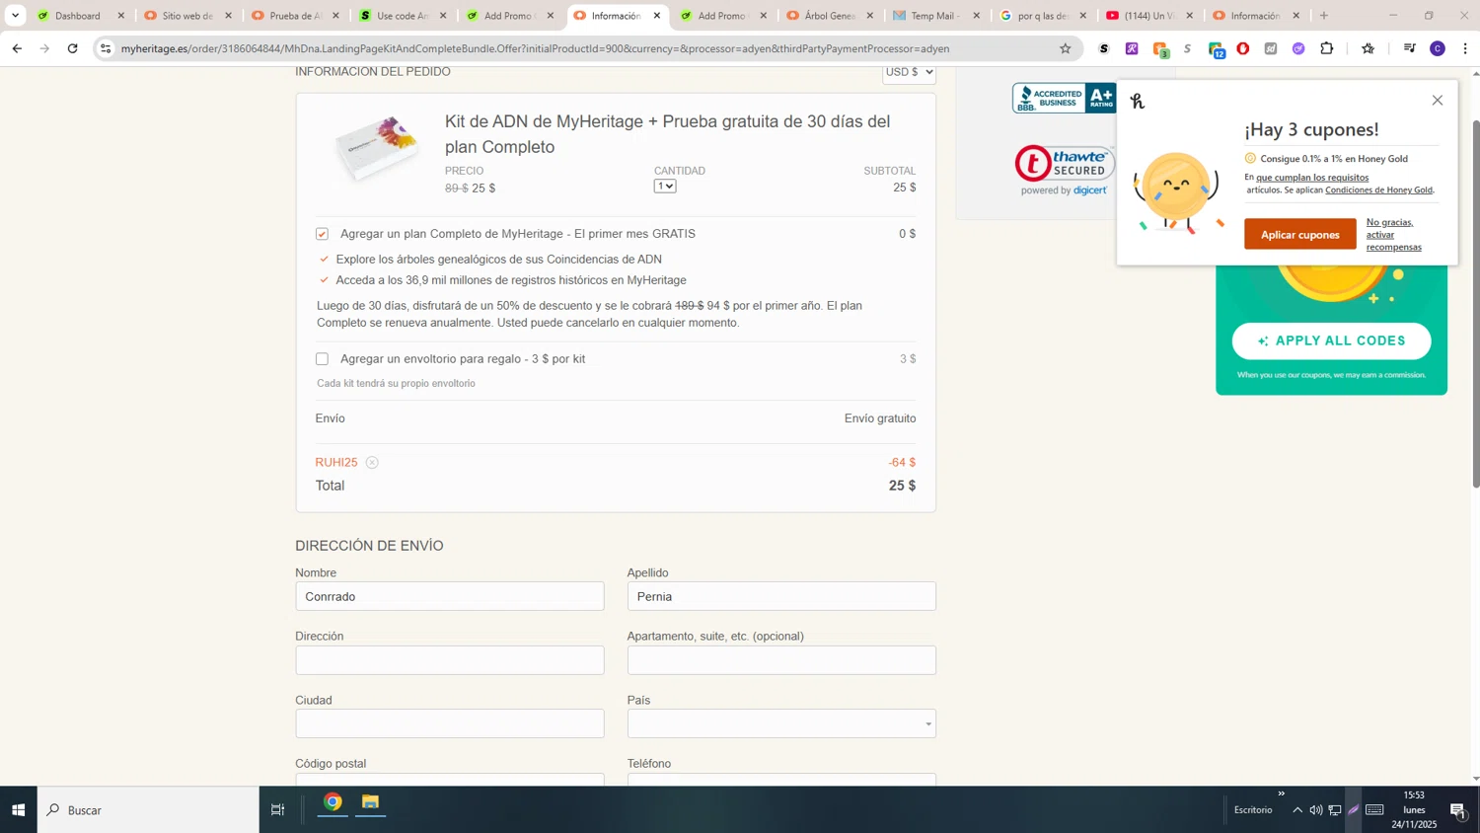The image size is (1480, 833).
Task: View site information icon in address bar
Action: tap(106, 48)
